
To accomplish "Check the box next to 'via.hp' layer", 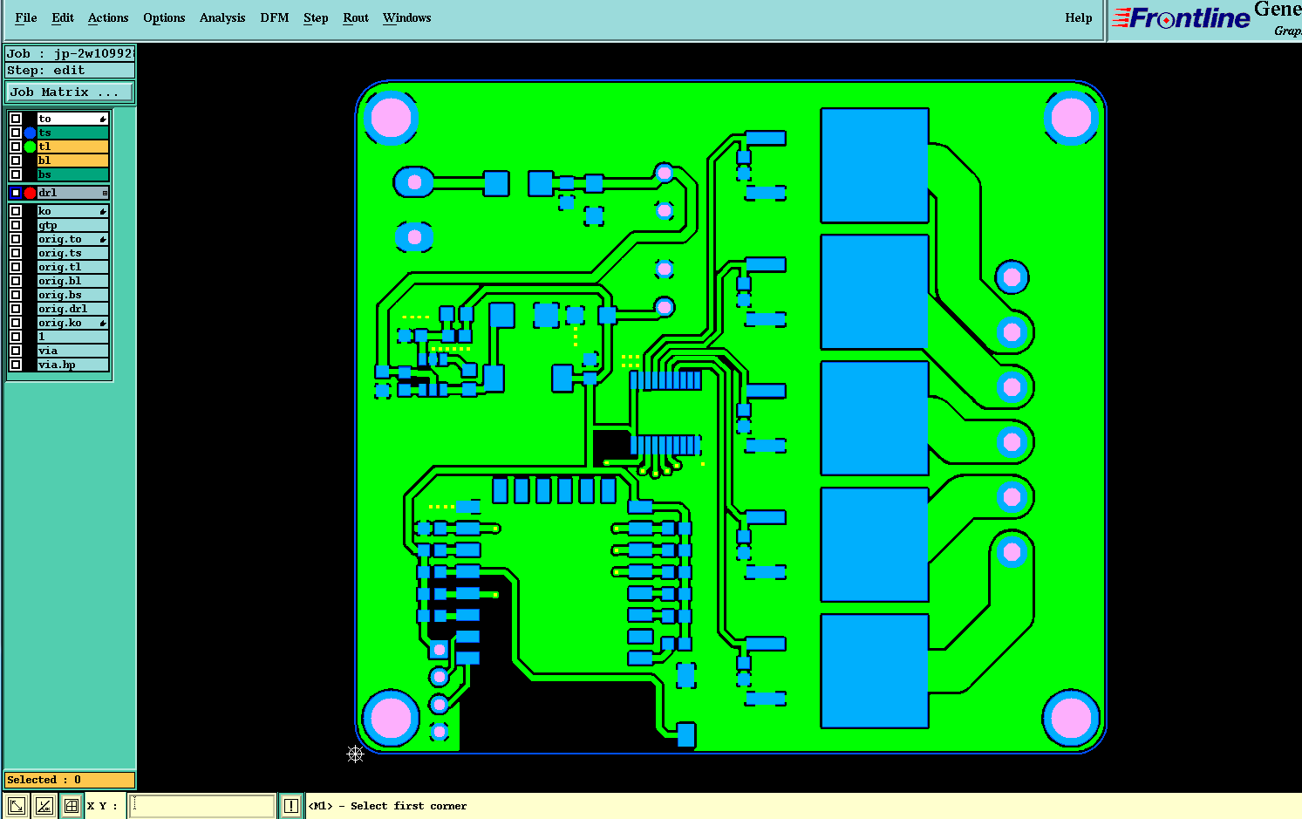I will click(16, 365).
